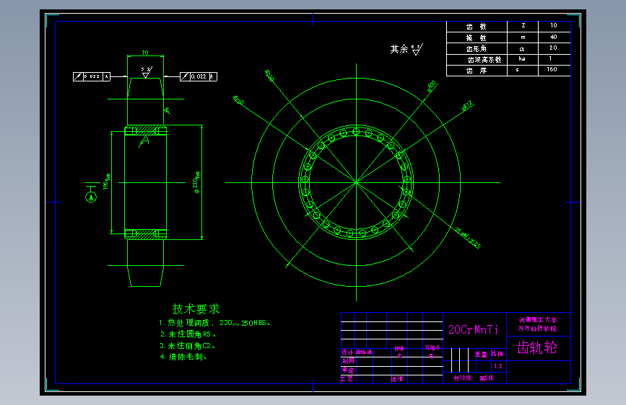
Task: Select the "齿 厚" table cell
Action: click(x=477, y=71)
